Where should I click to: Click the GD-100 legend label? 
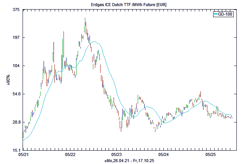tap(225, 14)
